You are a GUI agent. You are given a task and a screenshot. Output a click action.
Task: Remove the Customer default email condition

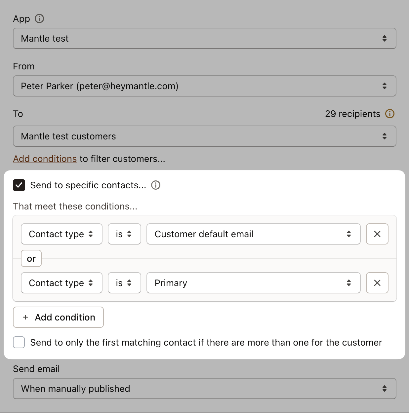pyautogui.click(x=377, y=234)
